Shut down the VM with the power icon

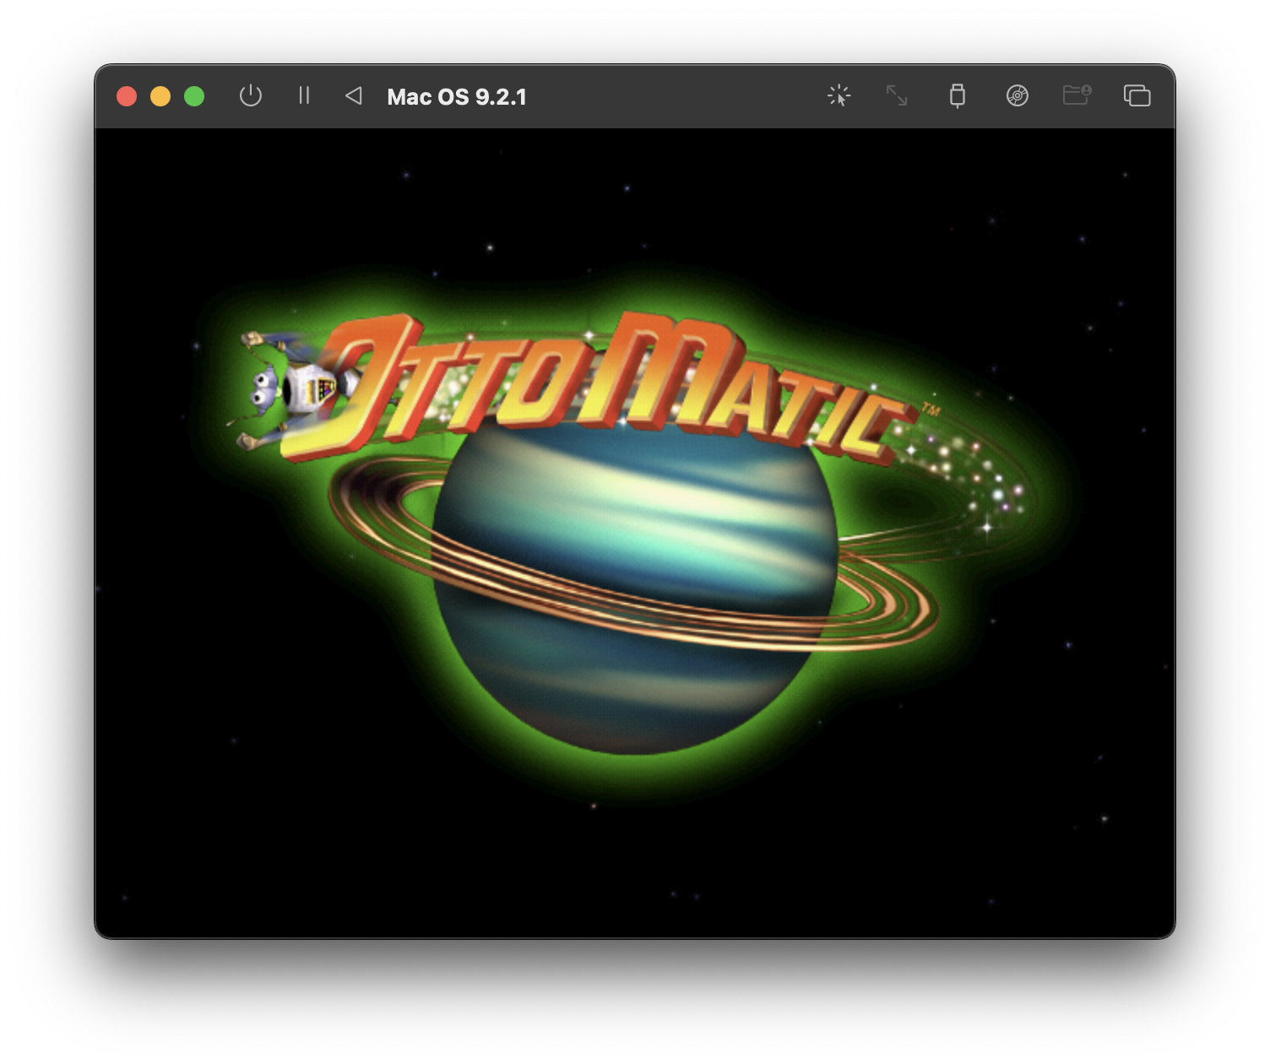[251, 96]
